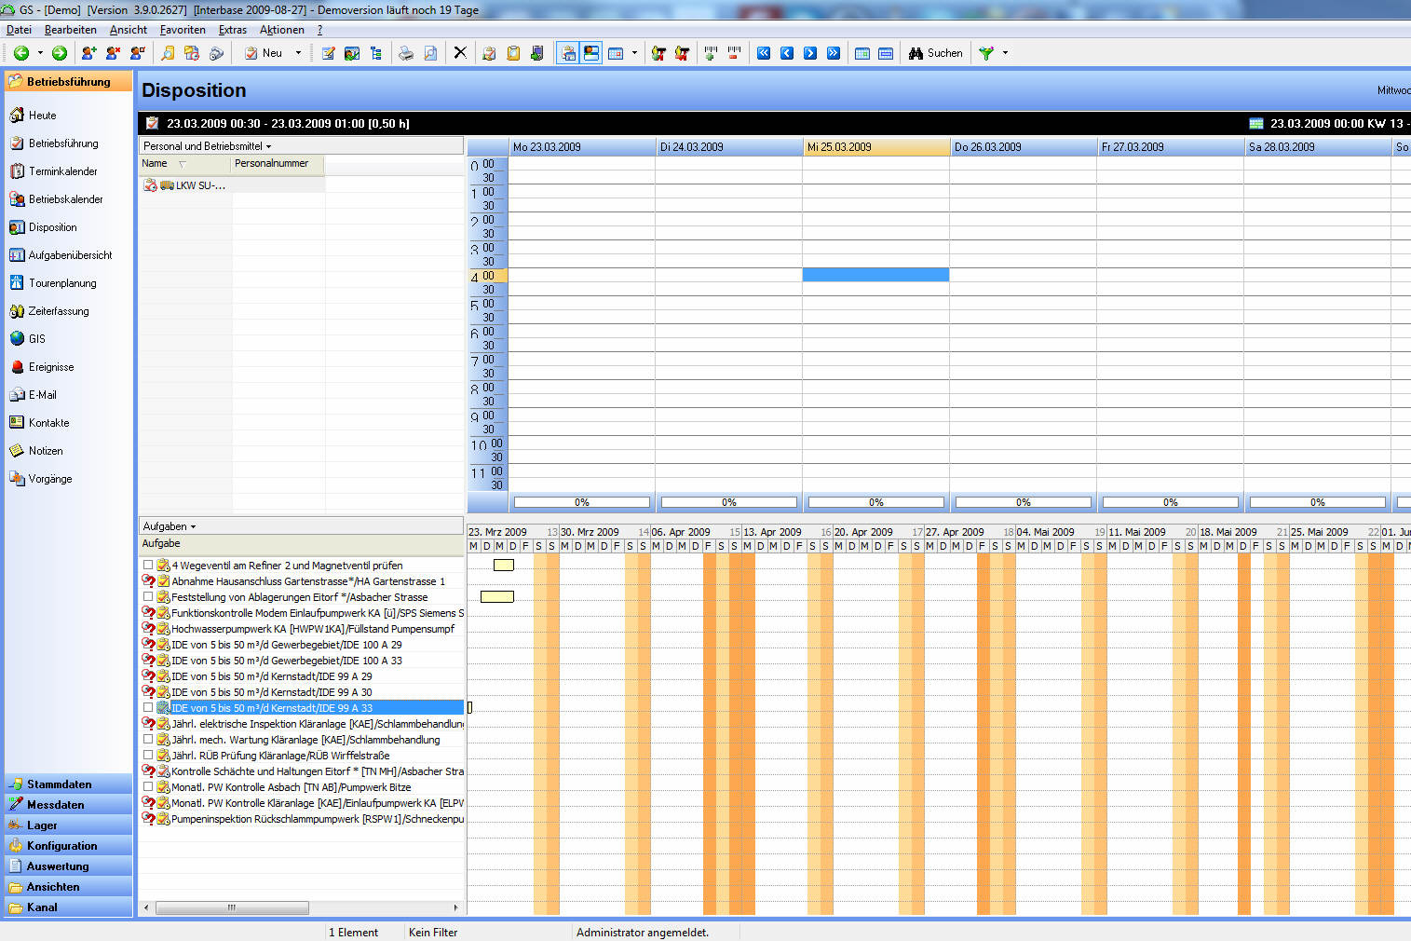Viewport: 1411px width, 941px height.
Task: Open GIS globe in sidebar
Action: coord(36,339)
